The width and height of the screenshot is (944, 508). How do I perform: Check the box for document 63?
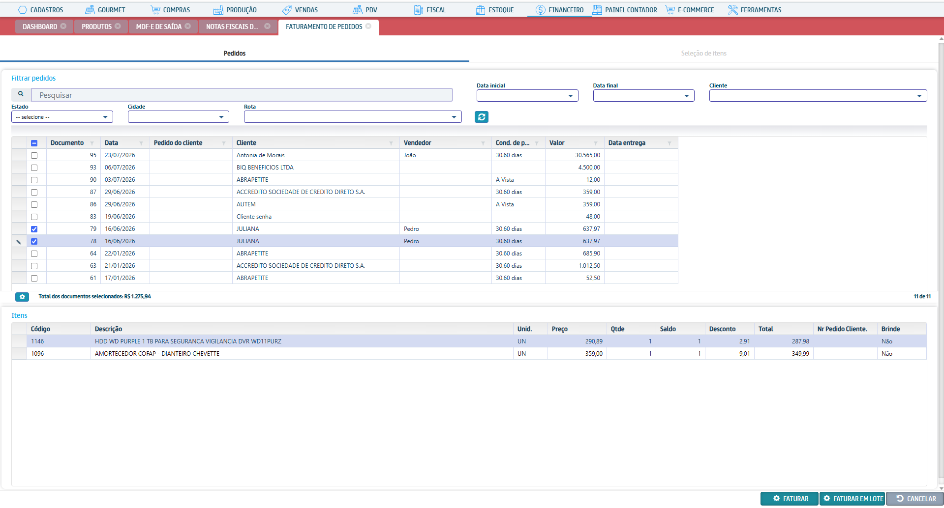click(34, 266)
